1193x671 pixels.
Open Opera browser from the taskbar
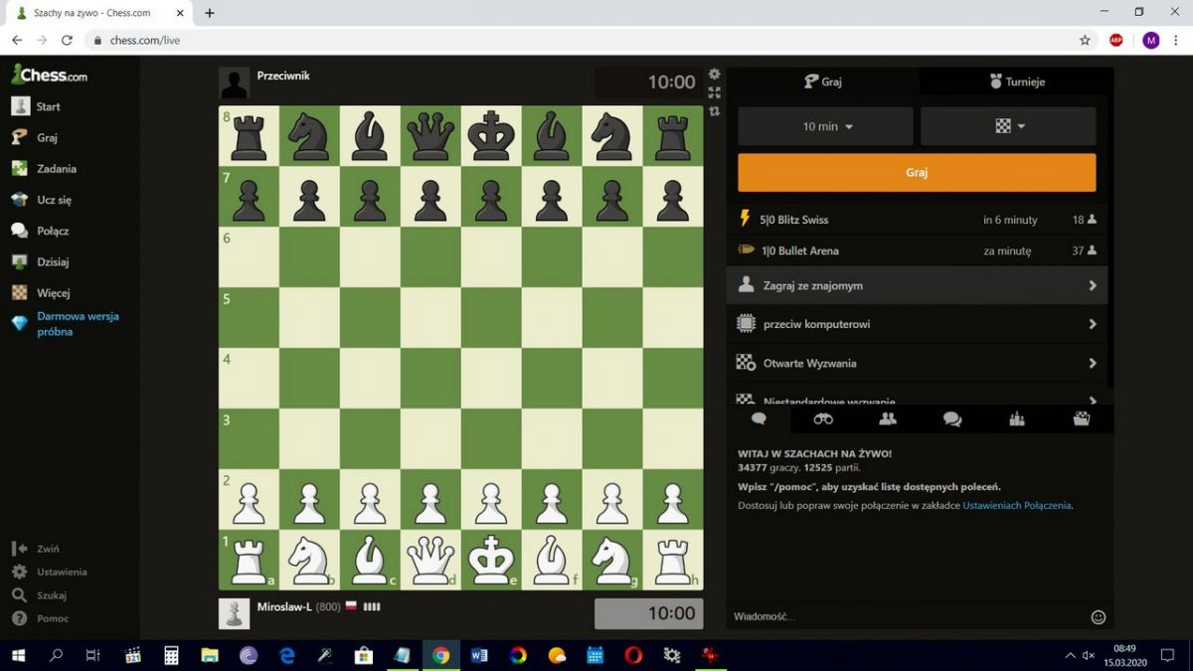coord(633,655)
